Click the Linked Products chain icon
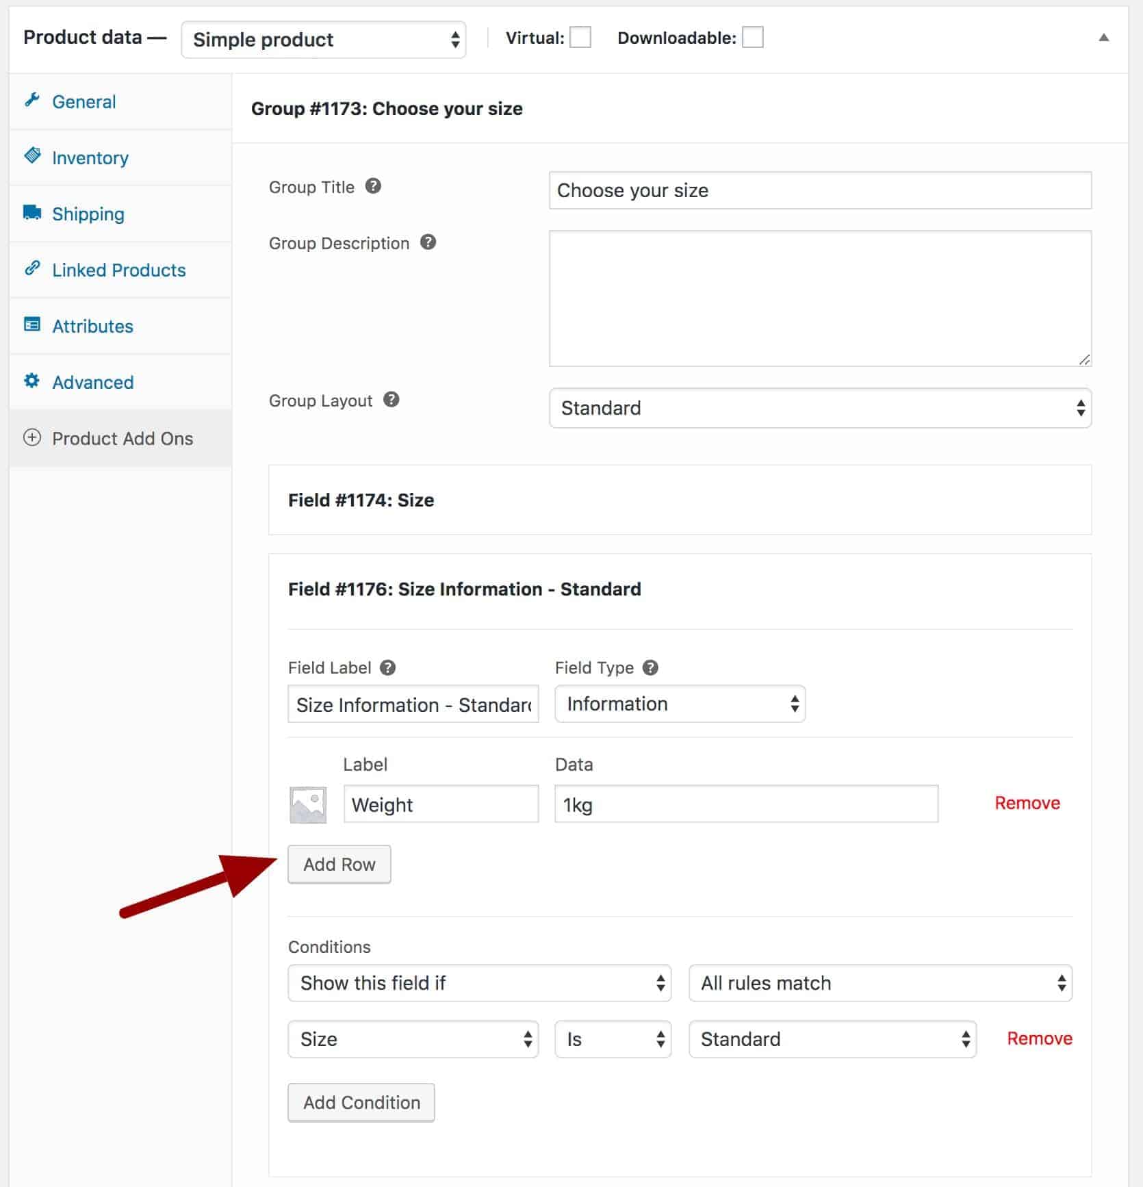The height and width of the screenshot is (1187, 1143). tap(31, 269)
